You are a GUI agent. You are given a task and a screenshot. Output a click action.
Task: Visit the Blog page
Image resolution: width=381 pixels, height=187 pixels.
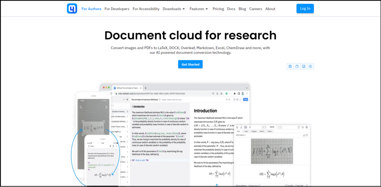click(x=242, y=9)
